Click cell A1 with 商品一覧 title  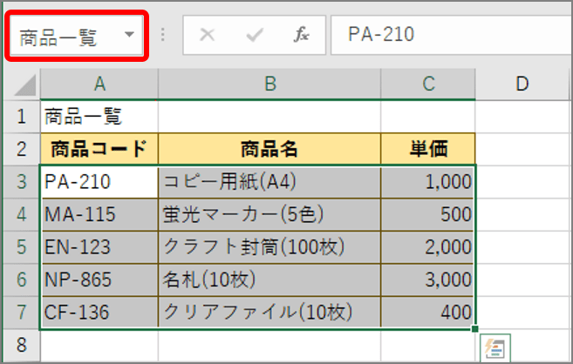pos(99,117)
